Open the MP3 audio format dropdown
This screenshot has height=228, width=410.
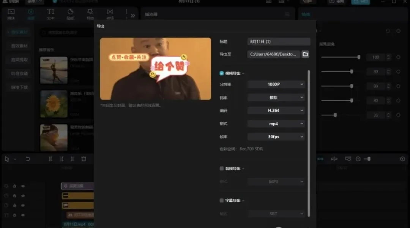click(276, 181)
